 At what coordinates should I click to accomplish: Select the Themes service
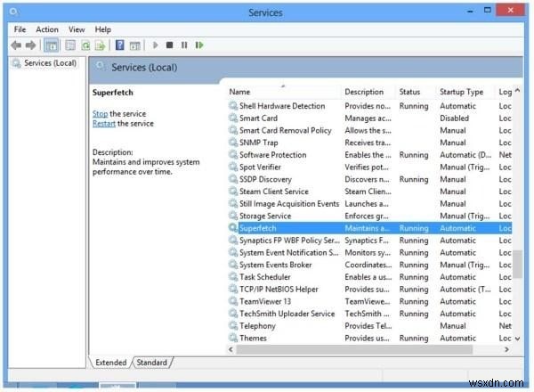370,339
